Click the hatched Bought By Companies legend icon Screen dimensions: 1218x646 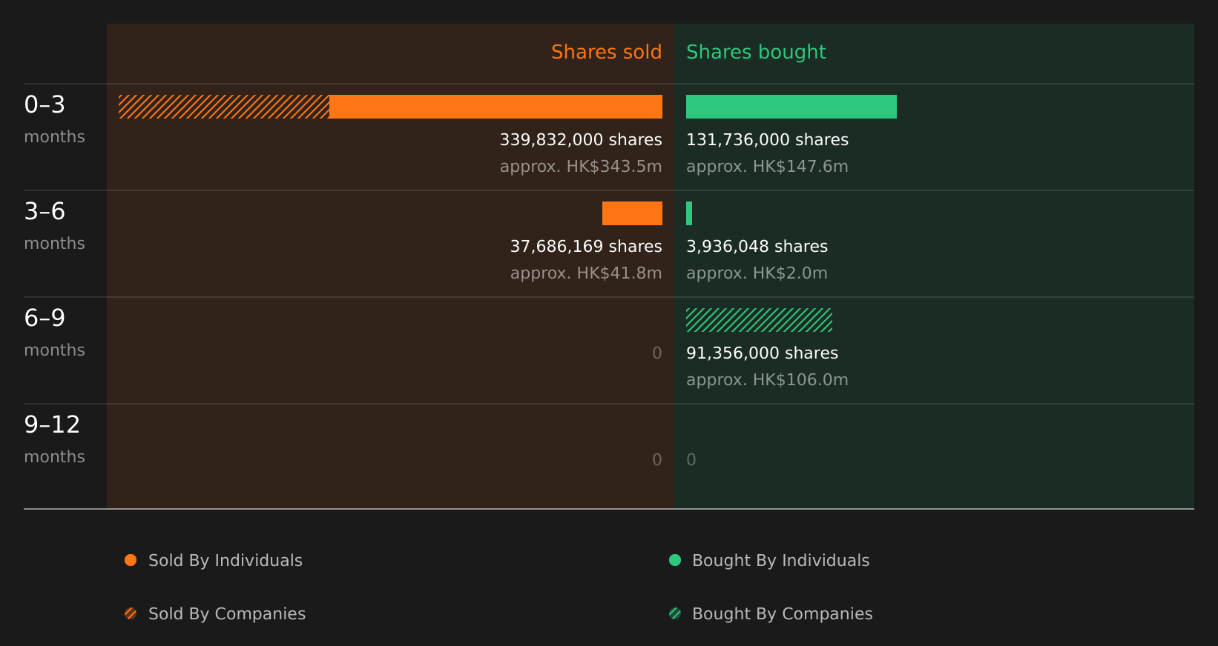click(675, 613)
